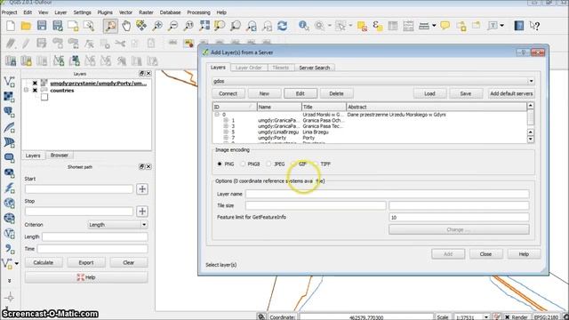
Task: Click the Coordinate field in status bar
Action: tap(365, 317)
